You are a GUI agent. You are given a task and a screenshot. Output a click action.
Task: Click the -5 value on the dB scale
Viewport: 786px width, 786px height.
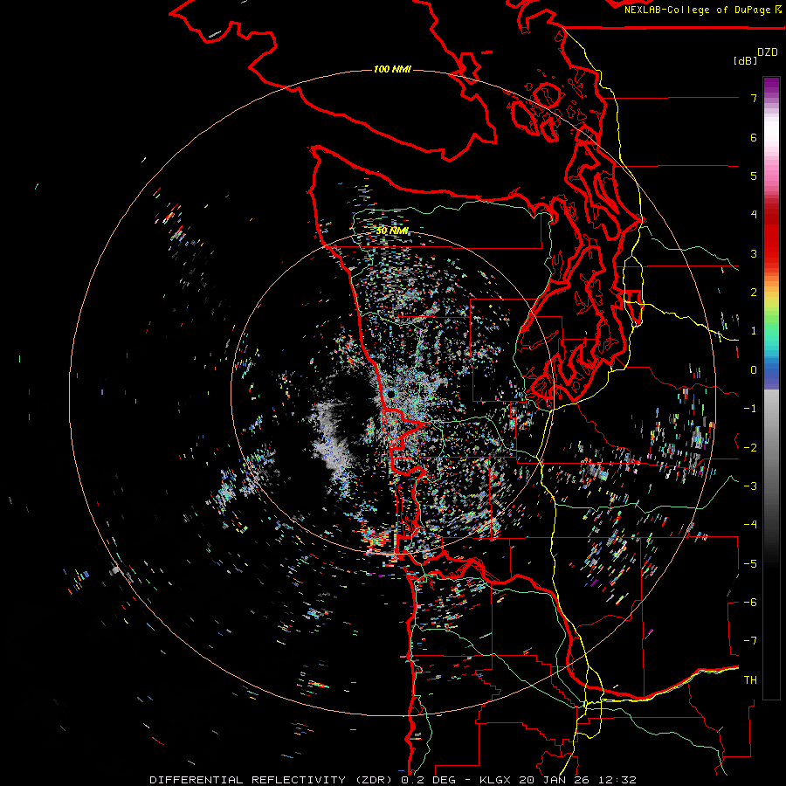pos(750,563)
